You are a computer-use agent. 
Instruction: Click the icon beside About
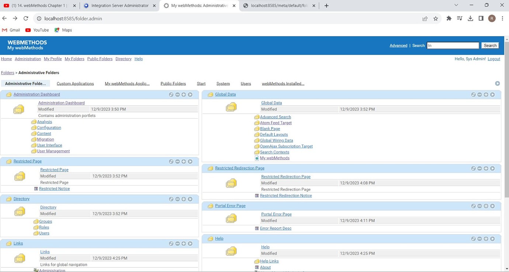click(x=257, y=268)
